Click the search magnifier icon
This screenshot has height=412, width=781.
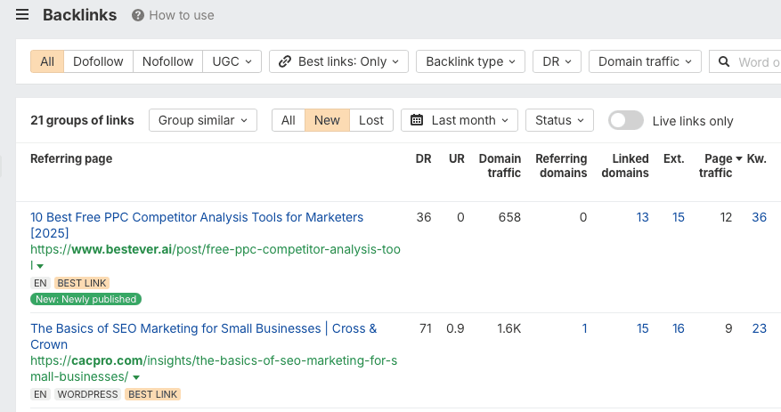[724, 61]
